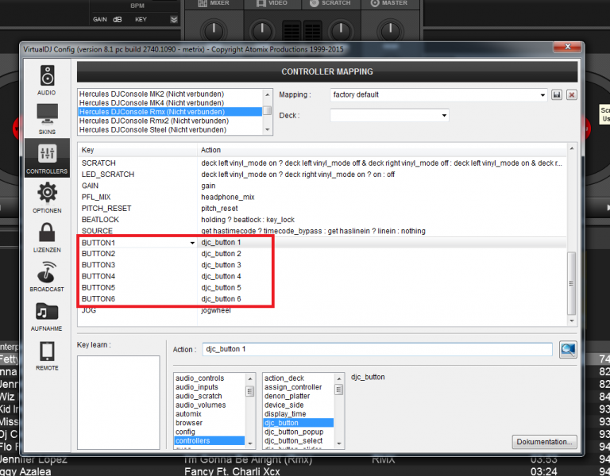Open the Remote section

point(47,355)
